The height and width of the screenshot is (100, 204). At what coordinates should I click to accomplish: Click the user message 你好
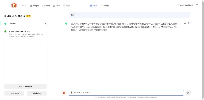73,15
